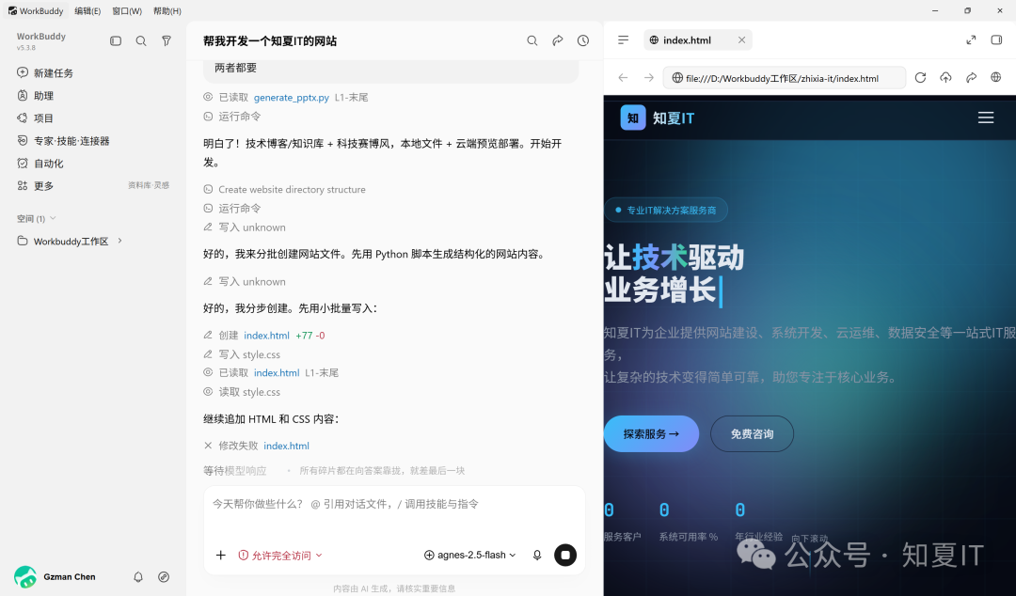1016x596 pixels.
Task: Open index.html link in 已读取 row
Action: coord(277,372)
